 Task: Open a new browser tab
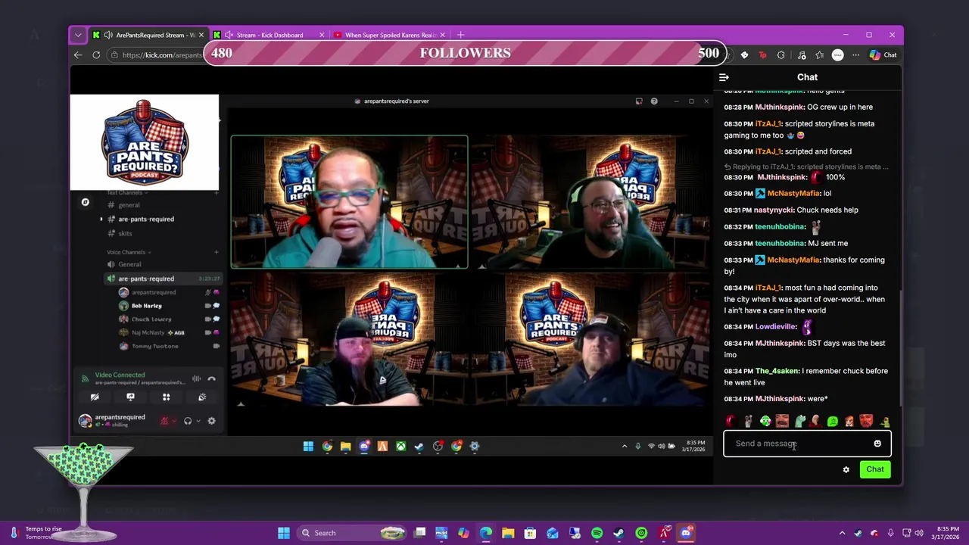[460, 35]
